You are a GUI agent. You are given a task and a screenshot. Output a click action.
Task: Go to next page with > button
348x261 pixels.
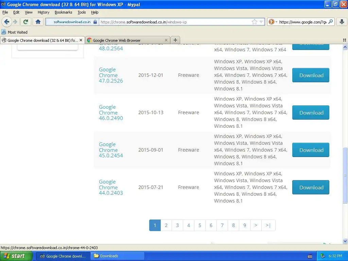256,225
